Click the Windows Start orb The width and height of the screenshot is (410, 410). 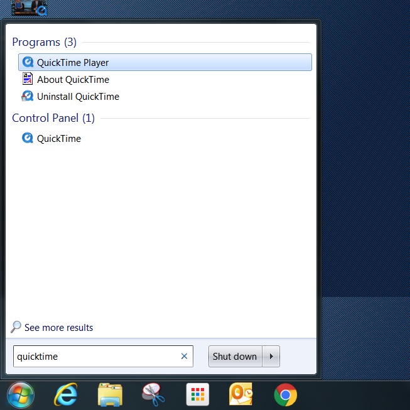(x=21, y=395)
